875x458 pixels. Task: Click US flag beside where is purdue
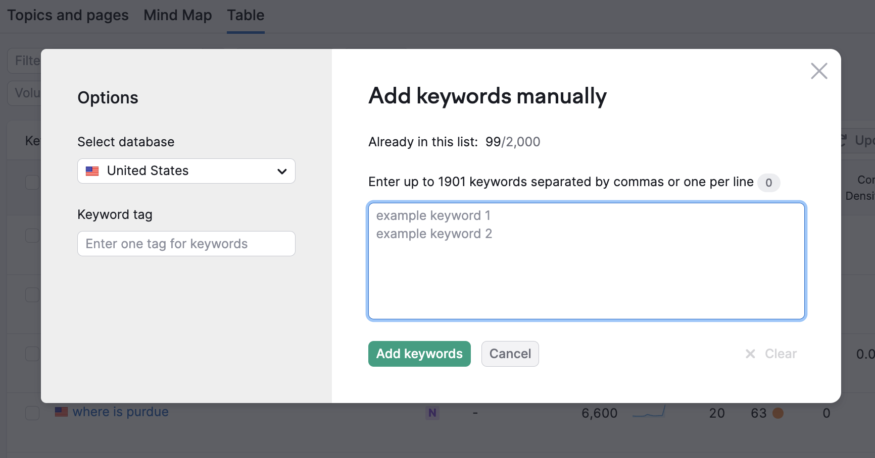coord(62,412)
